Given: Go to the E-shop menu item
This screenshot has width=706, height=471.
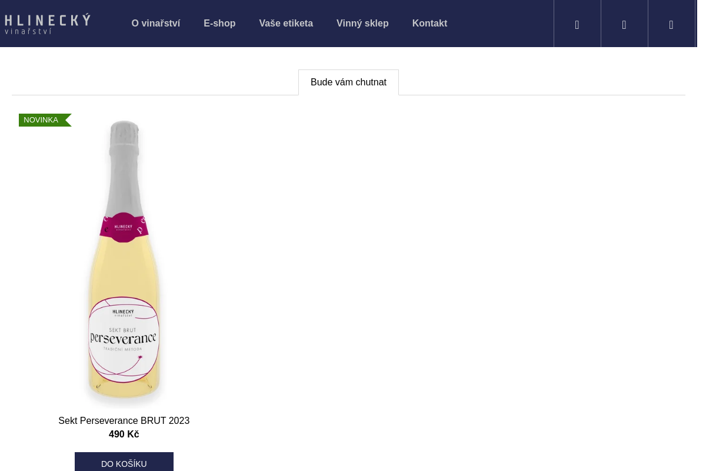Looking at the screenshot, I should (x=219, y=24).
